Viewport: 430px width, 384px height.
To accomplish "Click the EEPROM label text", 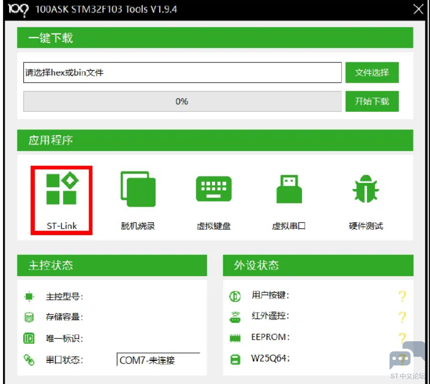I will tap(270, 337).
